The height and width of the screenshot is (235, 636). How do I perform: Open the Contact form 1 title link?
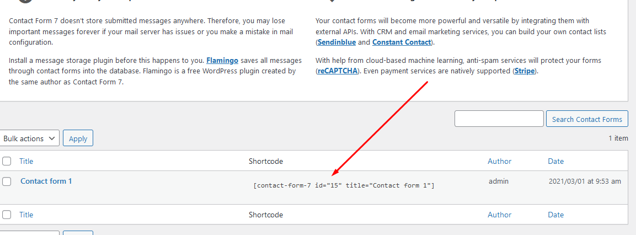click(46, 181)
